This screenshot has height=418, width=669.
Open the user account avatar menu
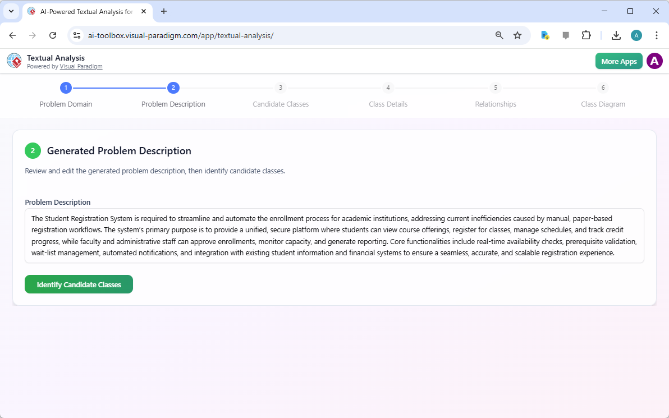tap(654, 61)
